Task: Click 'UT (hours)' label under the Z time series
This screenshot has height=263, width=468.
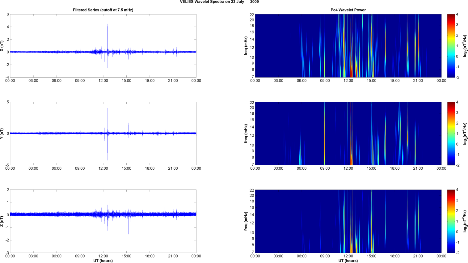Action: point(103,261)
